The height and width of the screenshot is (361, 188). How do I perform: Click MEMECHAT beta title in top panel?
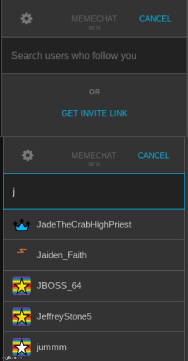pyautogui.click(x=94, y=21)
